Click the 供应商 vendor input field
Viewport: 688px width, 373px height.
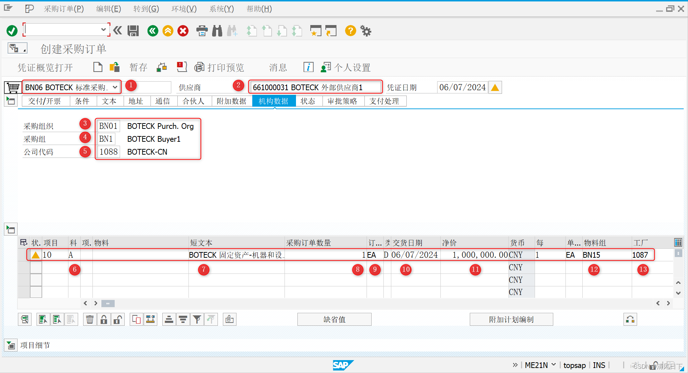(315, 87)
